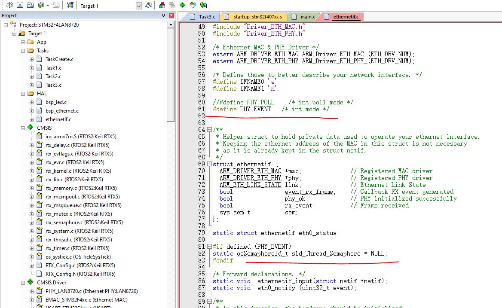Image resolution: width=502 pixels, height=308 pixels.
Task: Open the Pack Installer toolbar icon
Action: click(203, 5)
